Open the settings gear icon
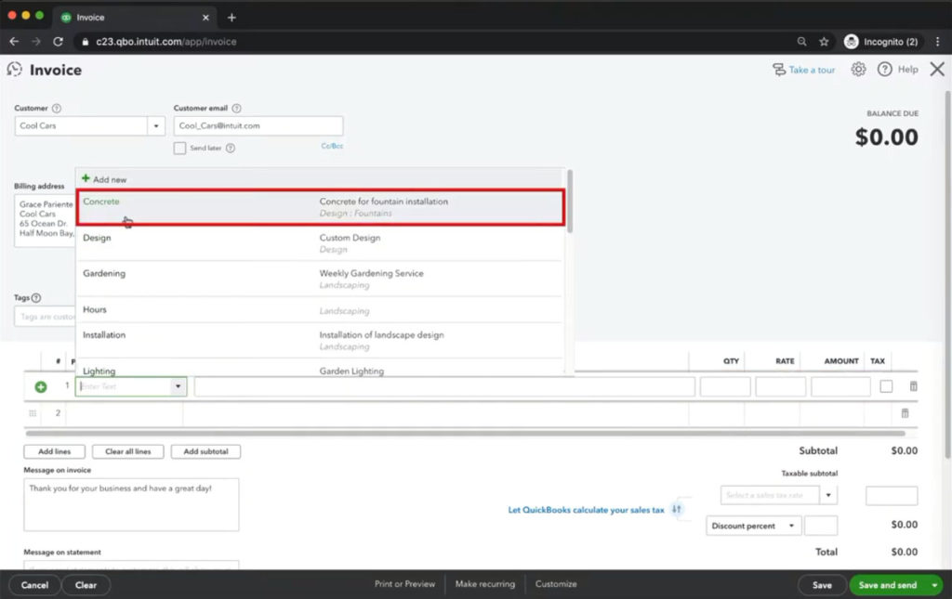Viewport: 952px width, 599px height. coord(858,70)
